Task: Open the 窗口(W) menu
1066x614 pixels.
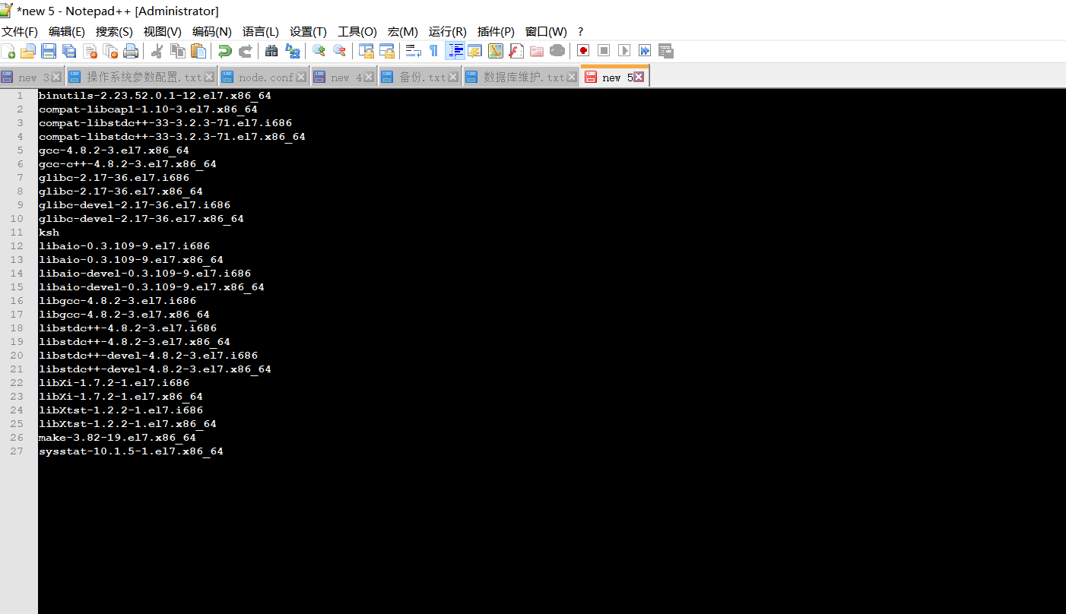Action: tap(546, 32)
